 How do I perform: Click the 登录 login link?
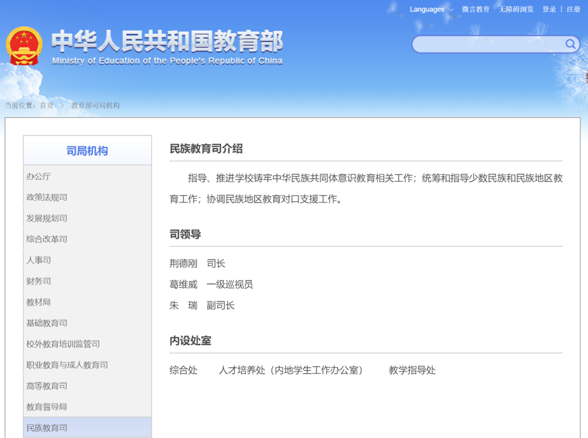548,9
